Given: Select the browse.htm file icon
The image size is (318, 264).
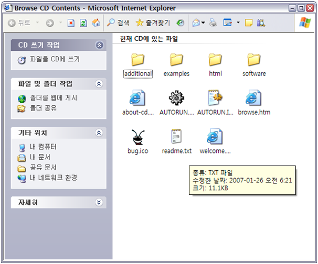Looking at the screenshot, I should (253, 98).
